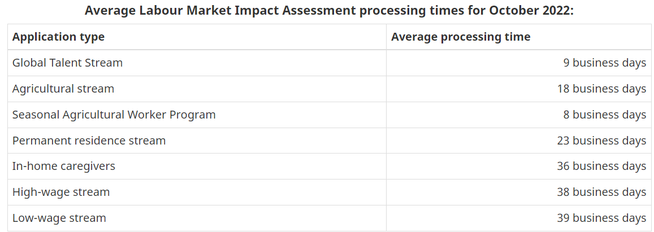Image resolution: width=654 pixels, height=232 pixels.
Task: Click the 8 business days value
Action: point(605,115)
